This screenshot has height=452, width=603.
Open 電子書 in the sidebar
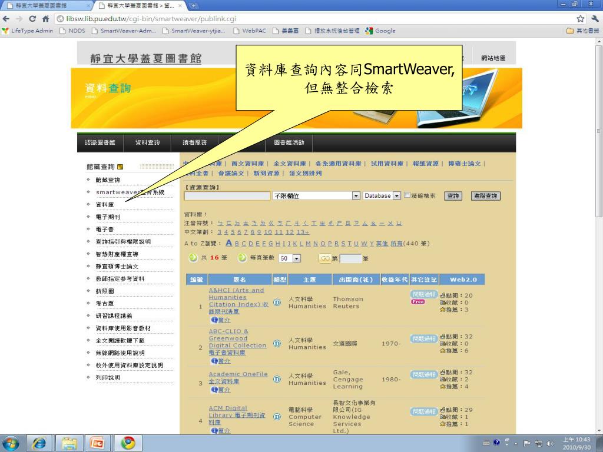click(x=105, y=229)
